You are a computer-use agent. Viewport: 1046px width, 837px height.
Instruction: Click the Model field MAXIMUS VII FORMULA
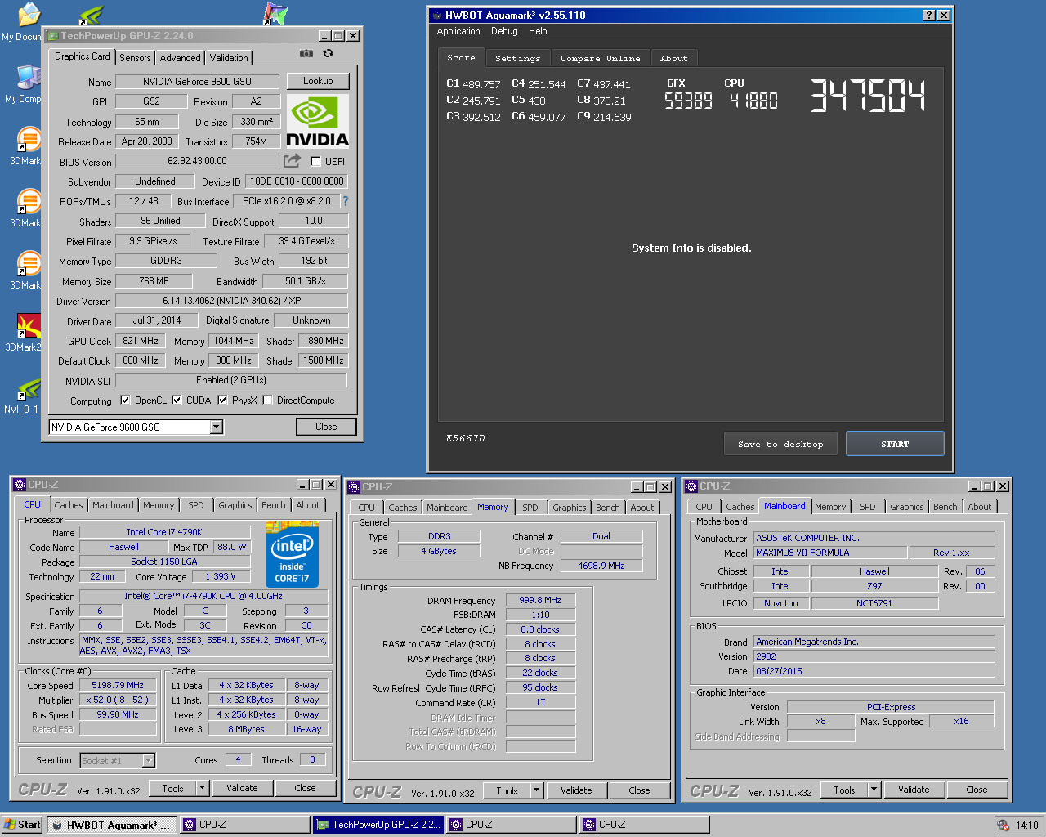click(x=830, y=553)
